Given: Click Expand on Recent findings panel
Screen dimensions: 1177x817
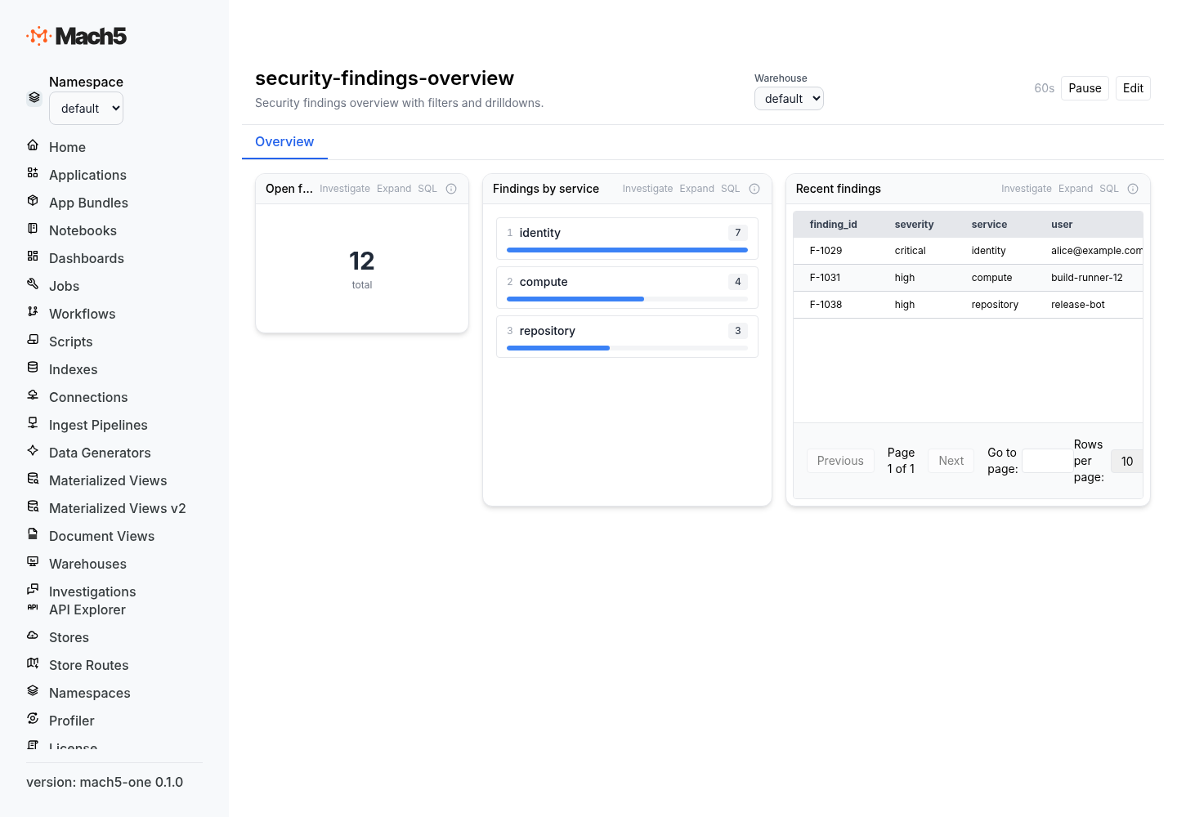Looking at the screenshot, I should (1076, 189).
